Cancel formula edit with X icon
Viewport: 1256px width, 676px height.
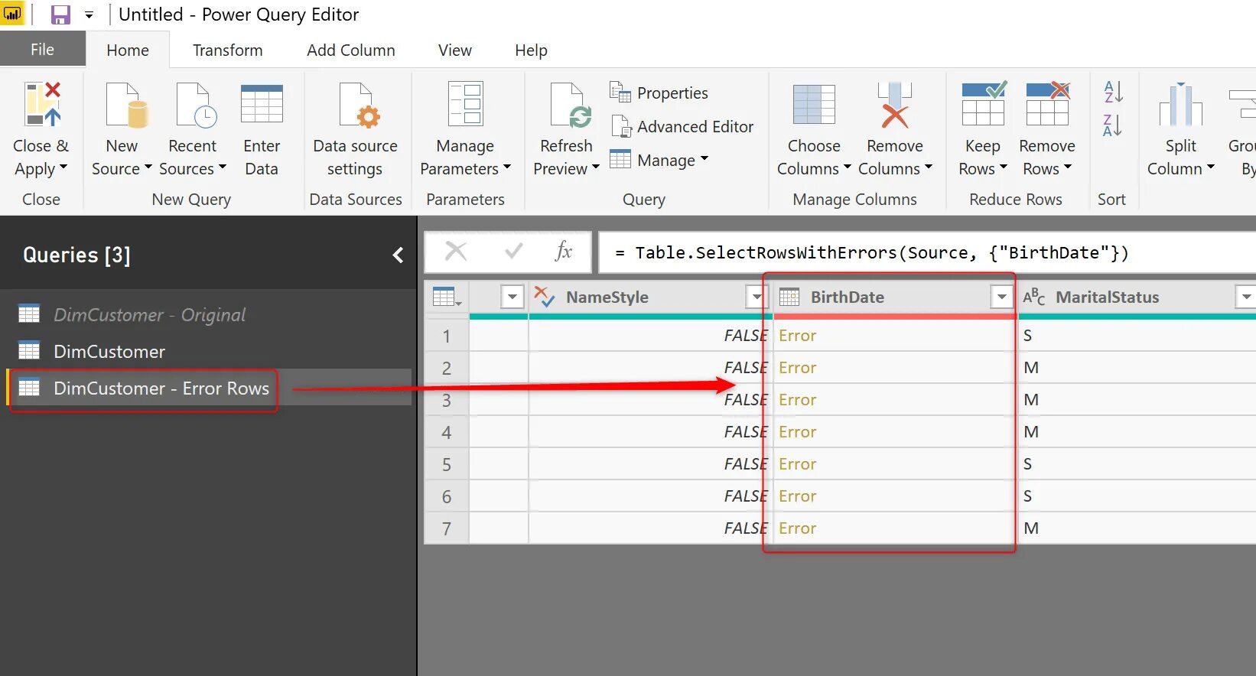tap(456, 251)
